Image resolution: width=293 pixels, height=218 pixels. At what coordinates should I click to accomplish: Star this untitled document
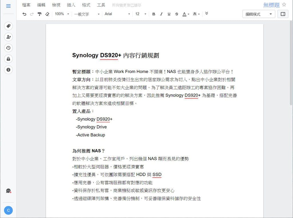284,5
